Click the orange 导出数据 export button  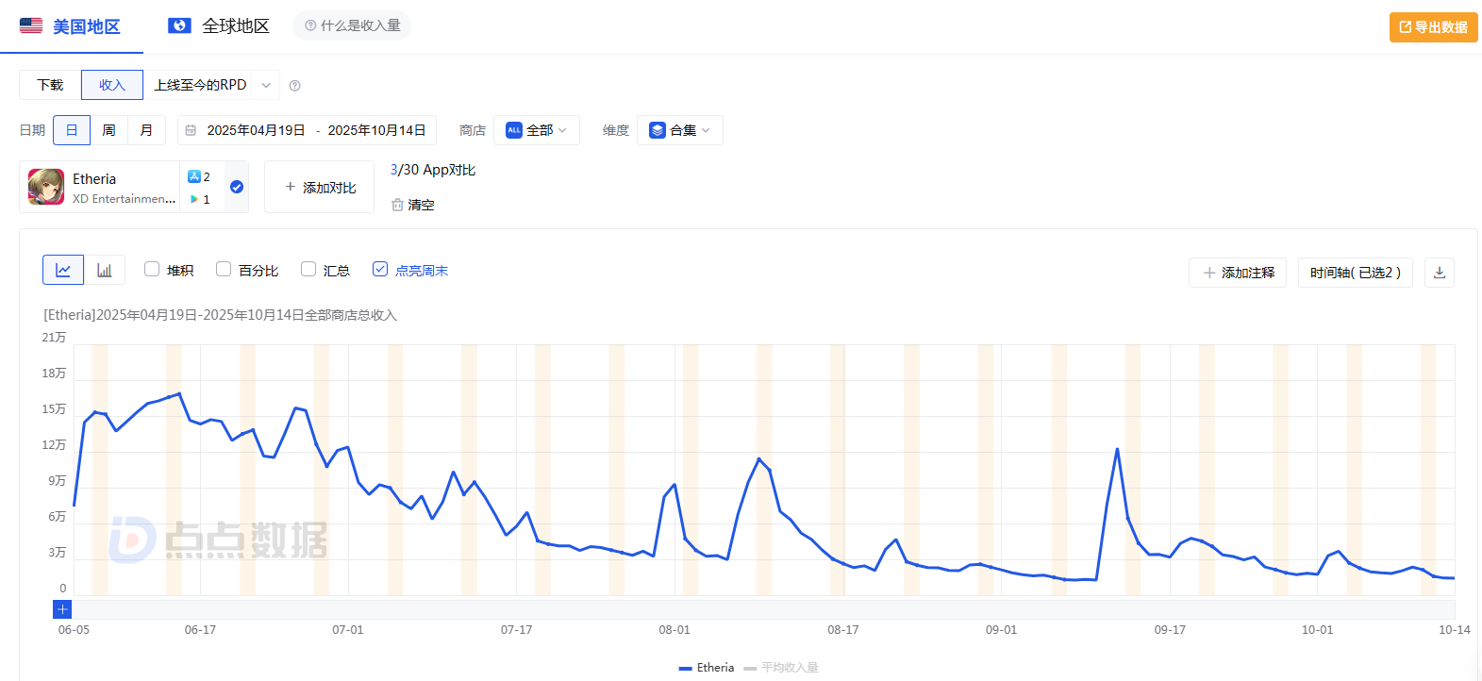1433,27
